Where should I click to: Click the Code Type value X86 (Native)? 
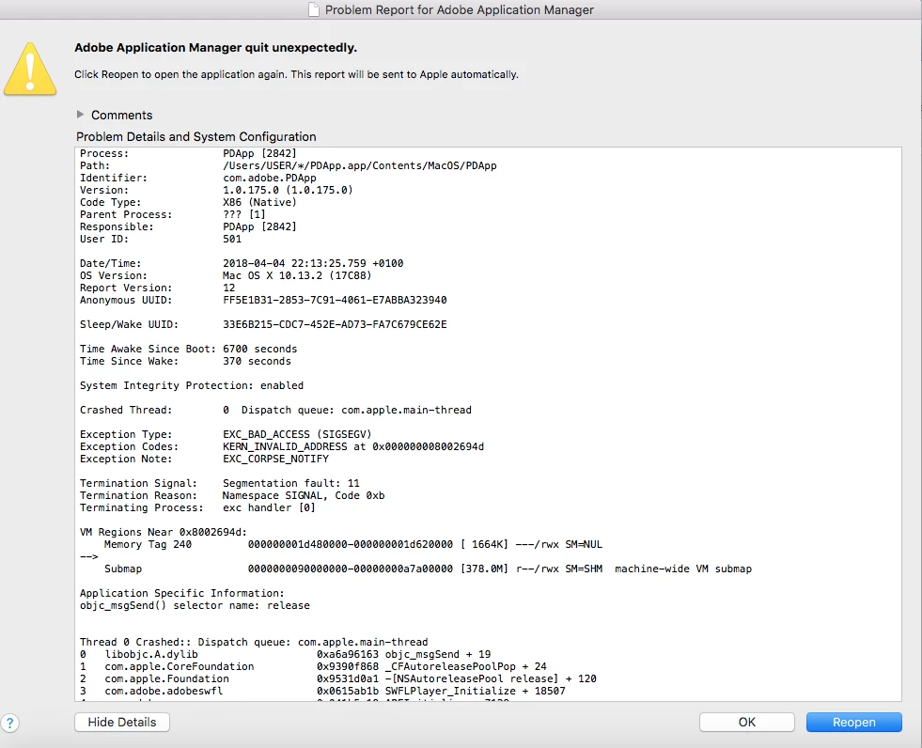pos(259,202)
